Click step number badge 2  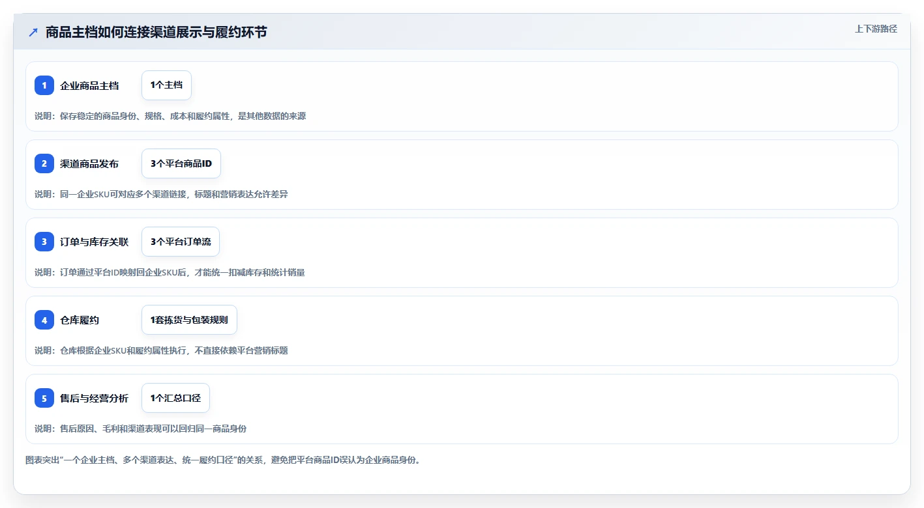pos(44,163)
